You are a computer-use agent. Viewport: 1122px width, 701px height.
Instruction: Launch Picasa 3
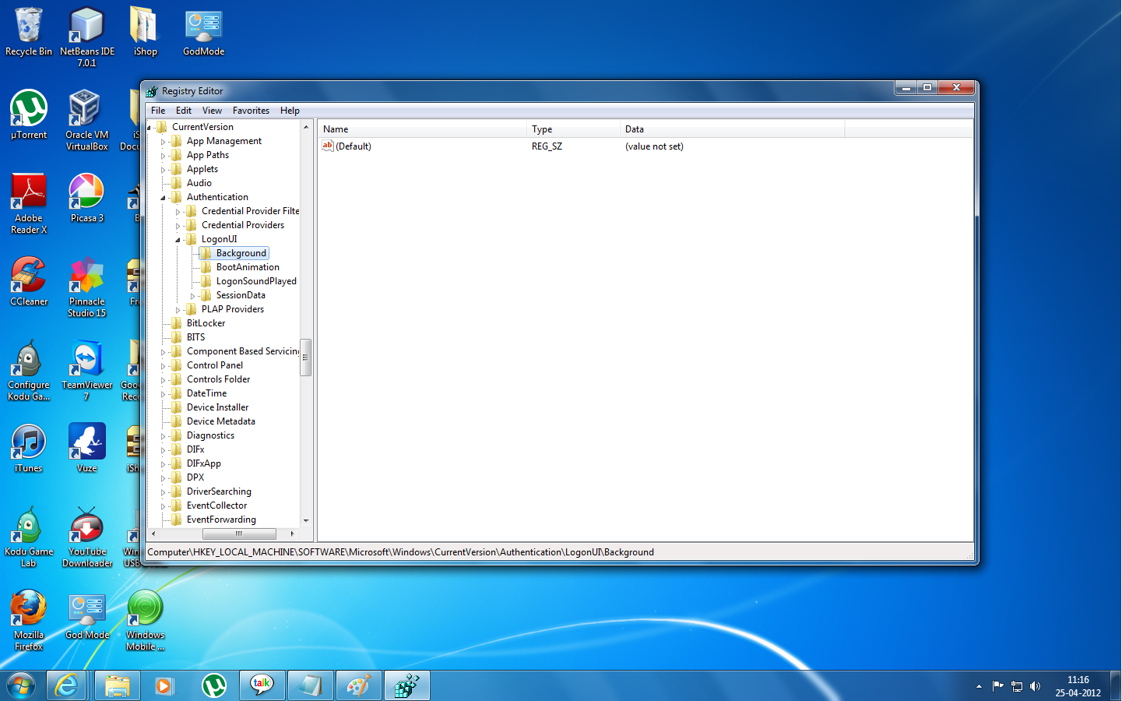click(x=86, y=193)
